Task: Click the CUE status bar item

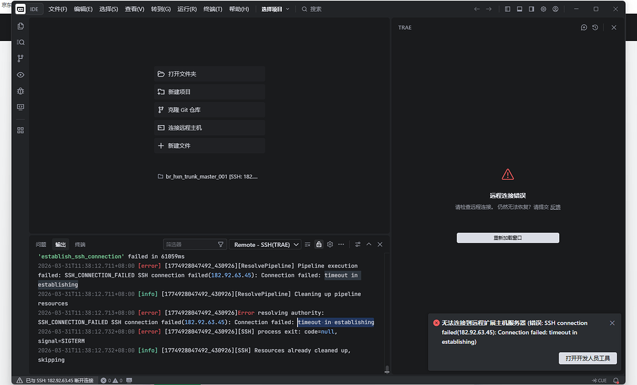Action: 599,381
